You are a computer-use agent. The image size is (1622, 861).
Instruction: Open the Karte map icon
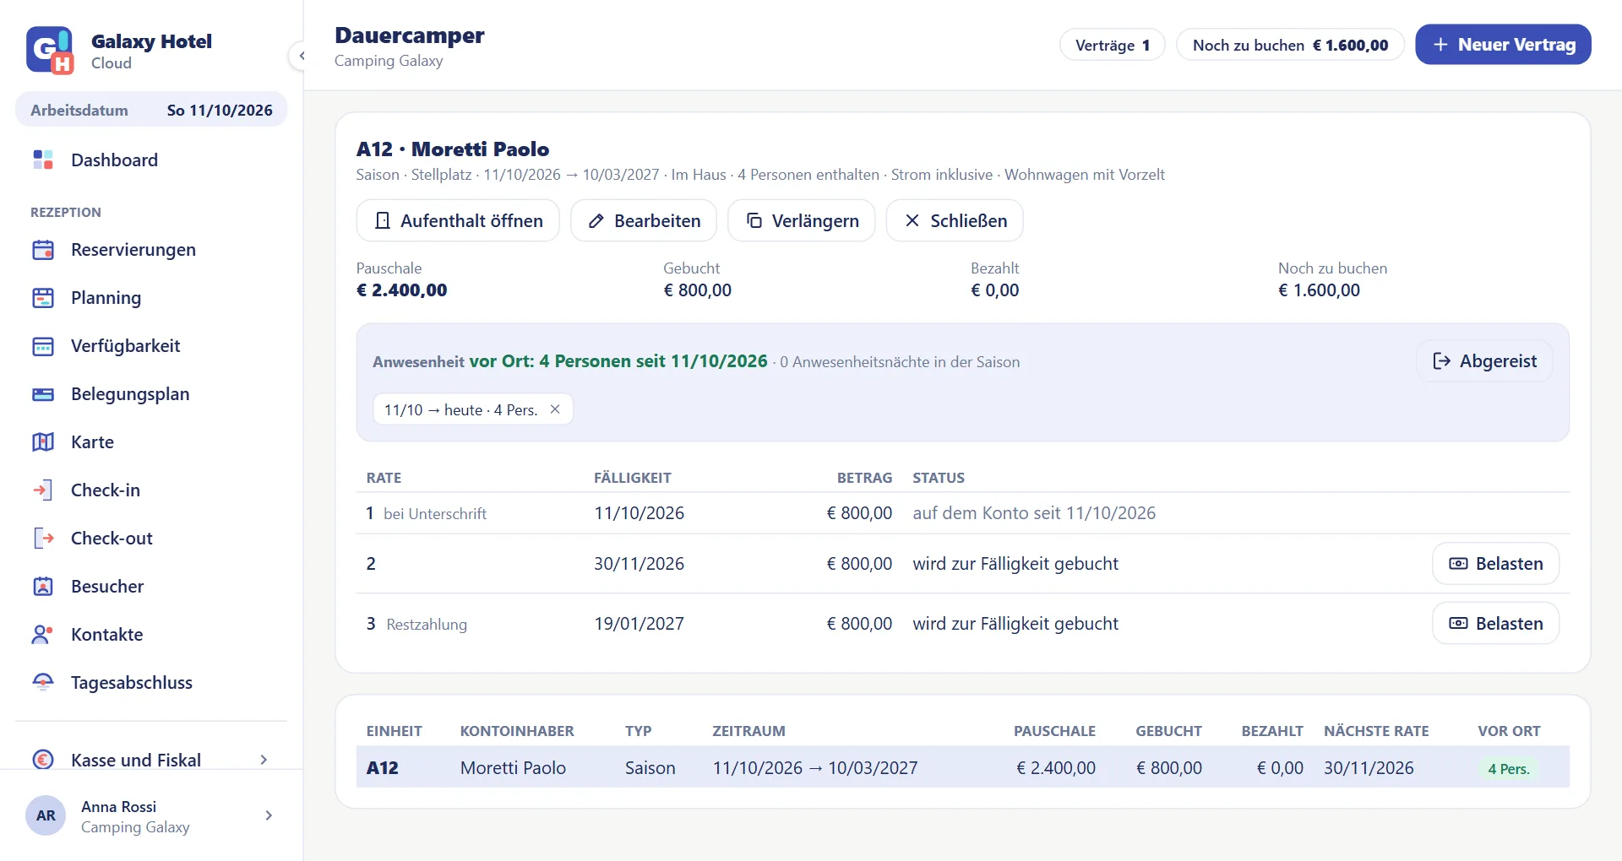(x=43, y=442)
